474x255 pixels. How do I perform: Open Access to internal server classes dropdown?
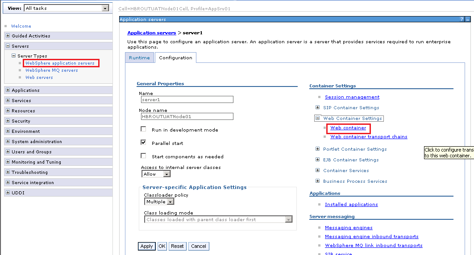pyautogui.click(x=156, y=174)
